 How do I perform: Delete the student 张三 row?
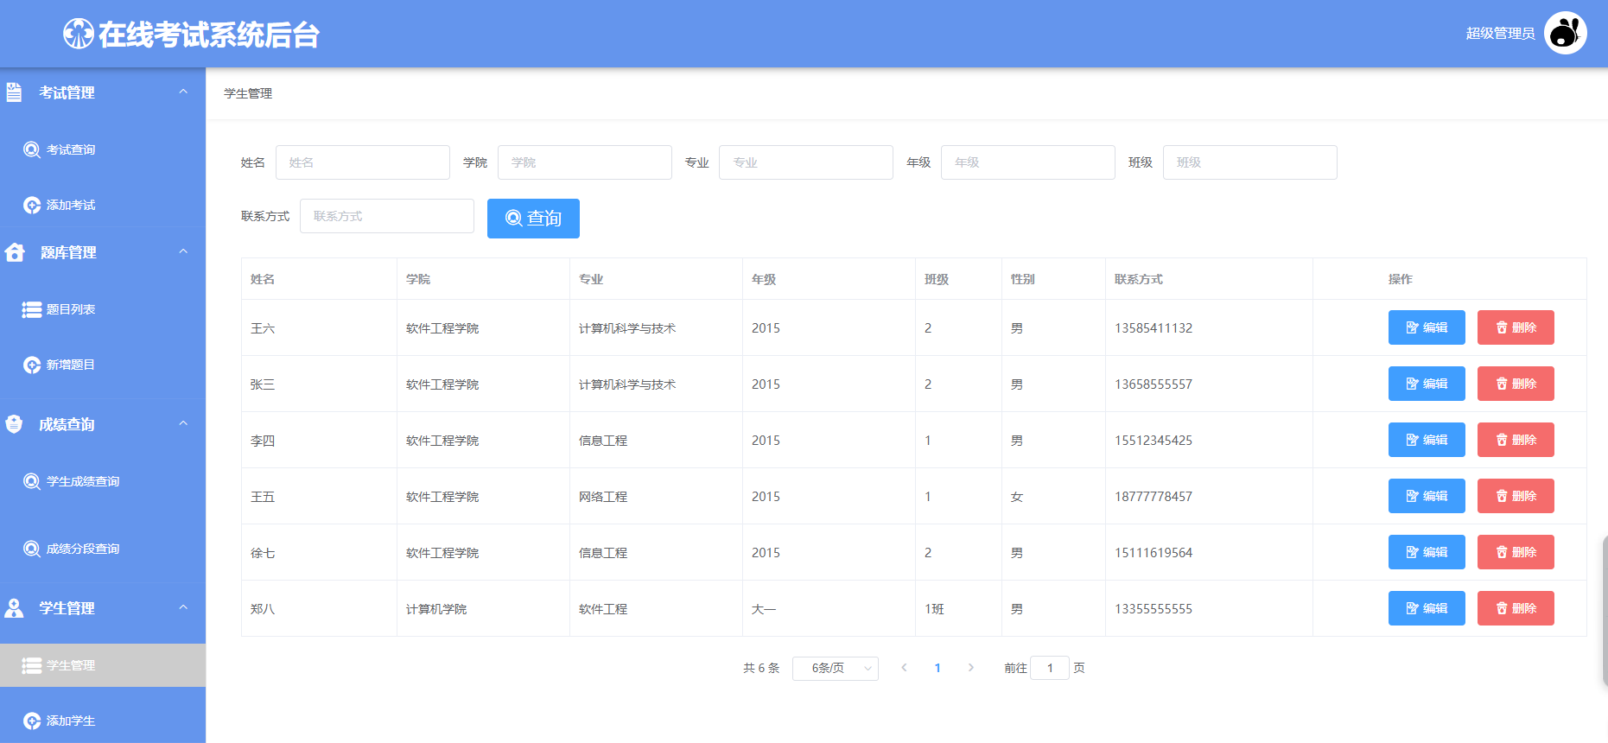point(1516,384)
